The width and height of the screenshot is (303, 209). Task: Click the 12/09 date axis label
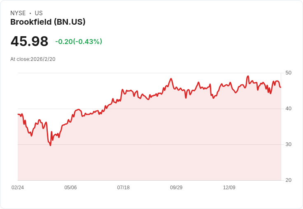pos(229,188)
